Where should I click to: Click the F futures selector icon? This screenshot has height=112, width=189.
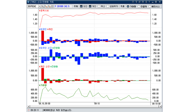click(49, 6)
